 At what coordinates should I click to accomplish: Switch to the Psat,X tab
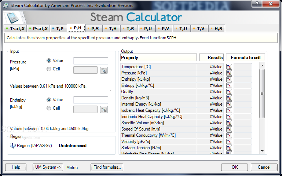pos(39,29)
